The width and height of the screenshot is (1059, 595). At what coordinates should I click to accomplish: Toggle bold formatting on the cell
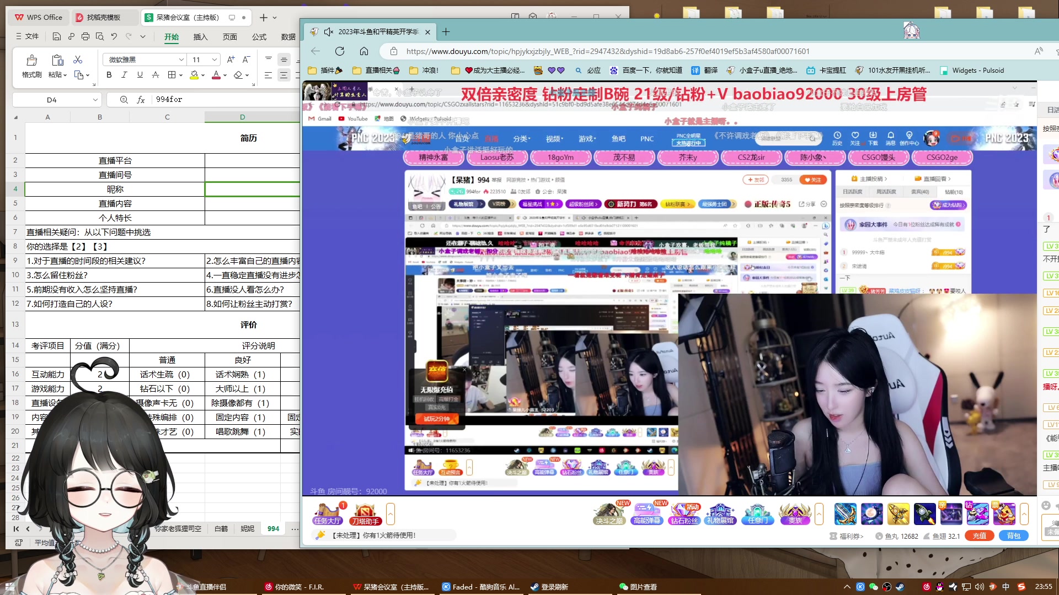[109, 75]
